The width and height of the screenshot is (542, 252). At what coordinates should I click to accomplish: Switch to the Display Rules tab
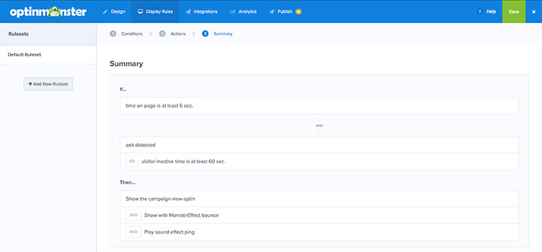(155, 12)
